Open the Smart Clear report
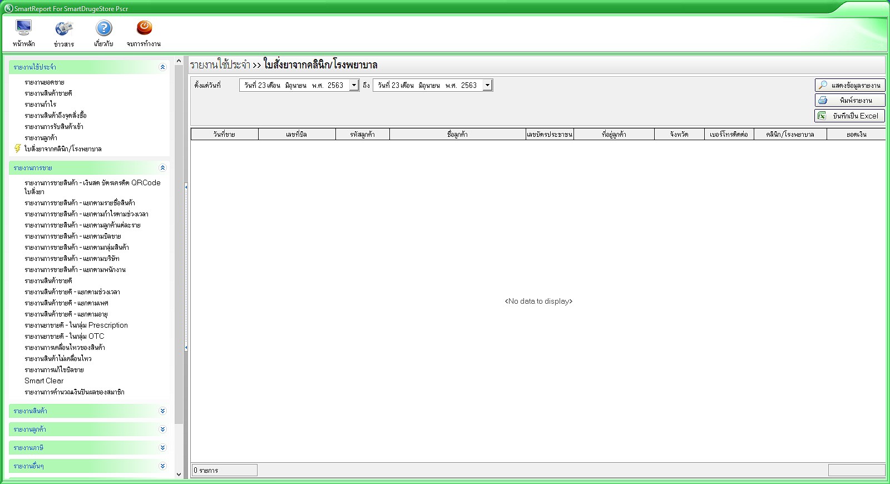Screen dimensions: 890x484 tap(44, 381)
